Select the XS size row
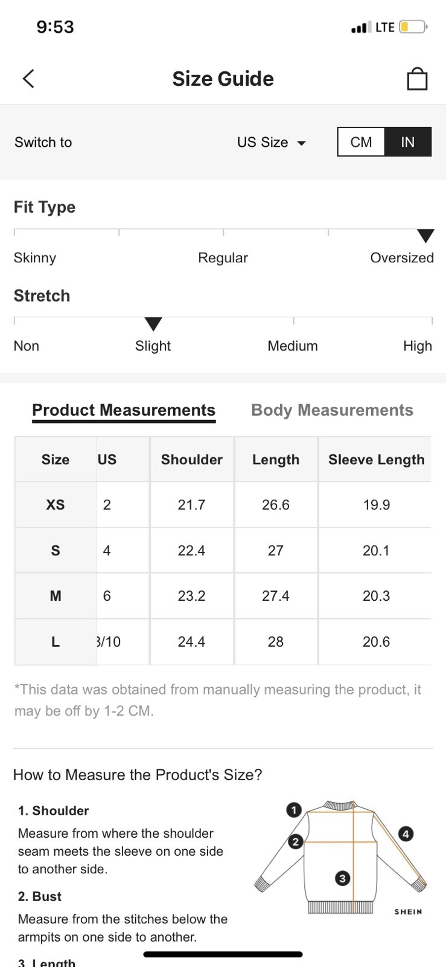The image size is (446, 967). (x=56, y=505)
